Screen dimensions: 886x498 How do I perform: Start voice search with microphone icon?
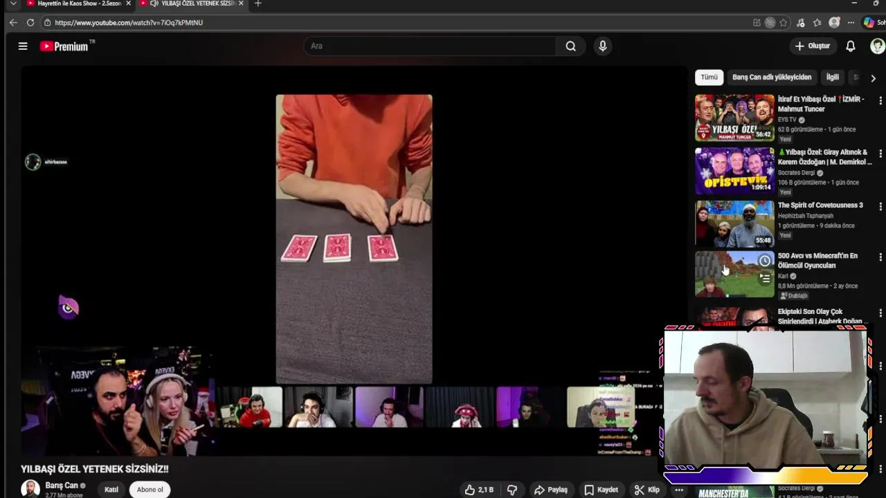(x=603, y=46)
